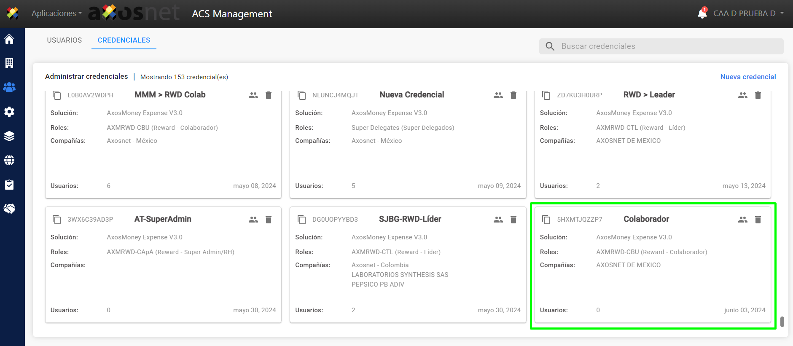Delete the Colaborador credential
The height and width of the screenshot is (346, 793).
coord(758,220)
